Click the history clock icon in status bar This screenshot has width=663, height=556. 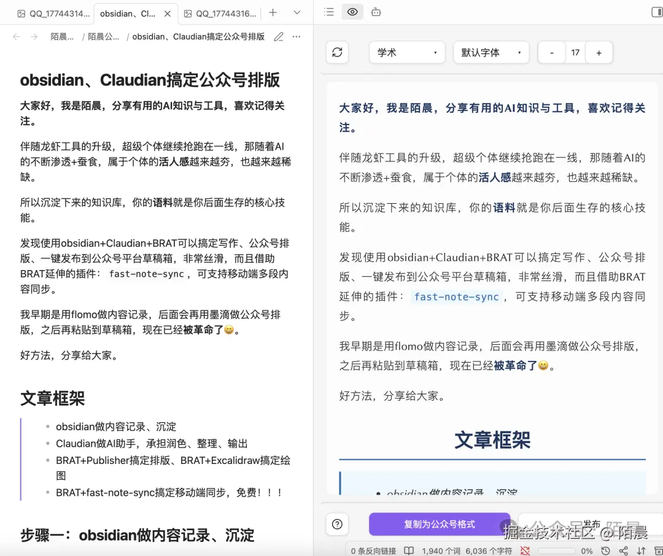coord(604,550)
